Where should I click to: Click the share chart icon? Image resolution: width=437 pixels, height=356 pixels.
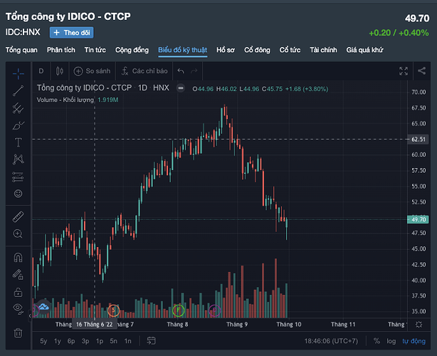point(421,70)
